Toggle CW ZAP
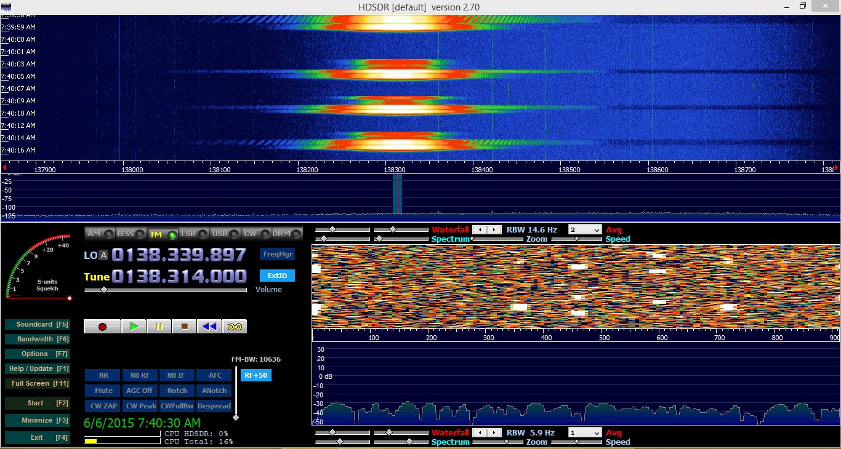Image resolution: width=841 pixels, height=449 pixels. (x=103, y=406)
